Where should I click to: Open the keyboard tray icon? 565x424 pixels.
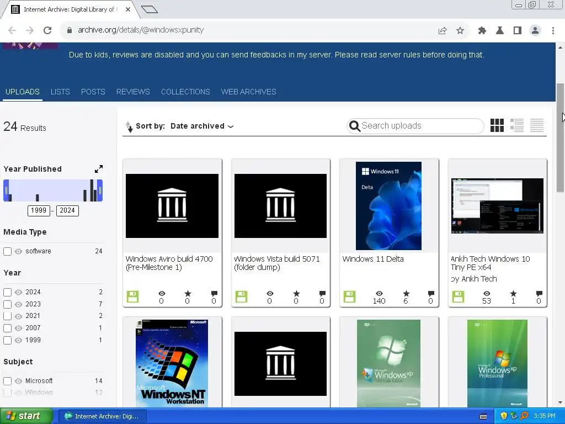click(483, 416)
